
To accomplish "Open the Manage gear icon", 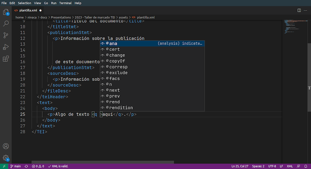I will pos(6,158).
